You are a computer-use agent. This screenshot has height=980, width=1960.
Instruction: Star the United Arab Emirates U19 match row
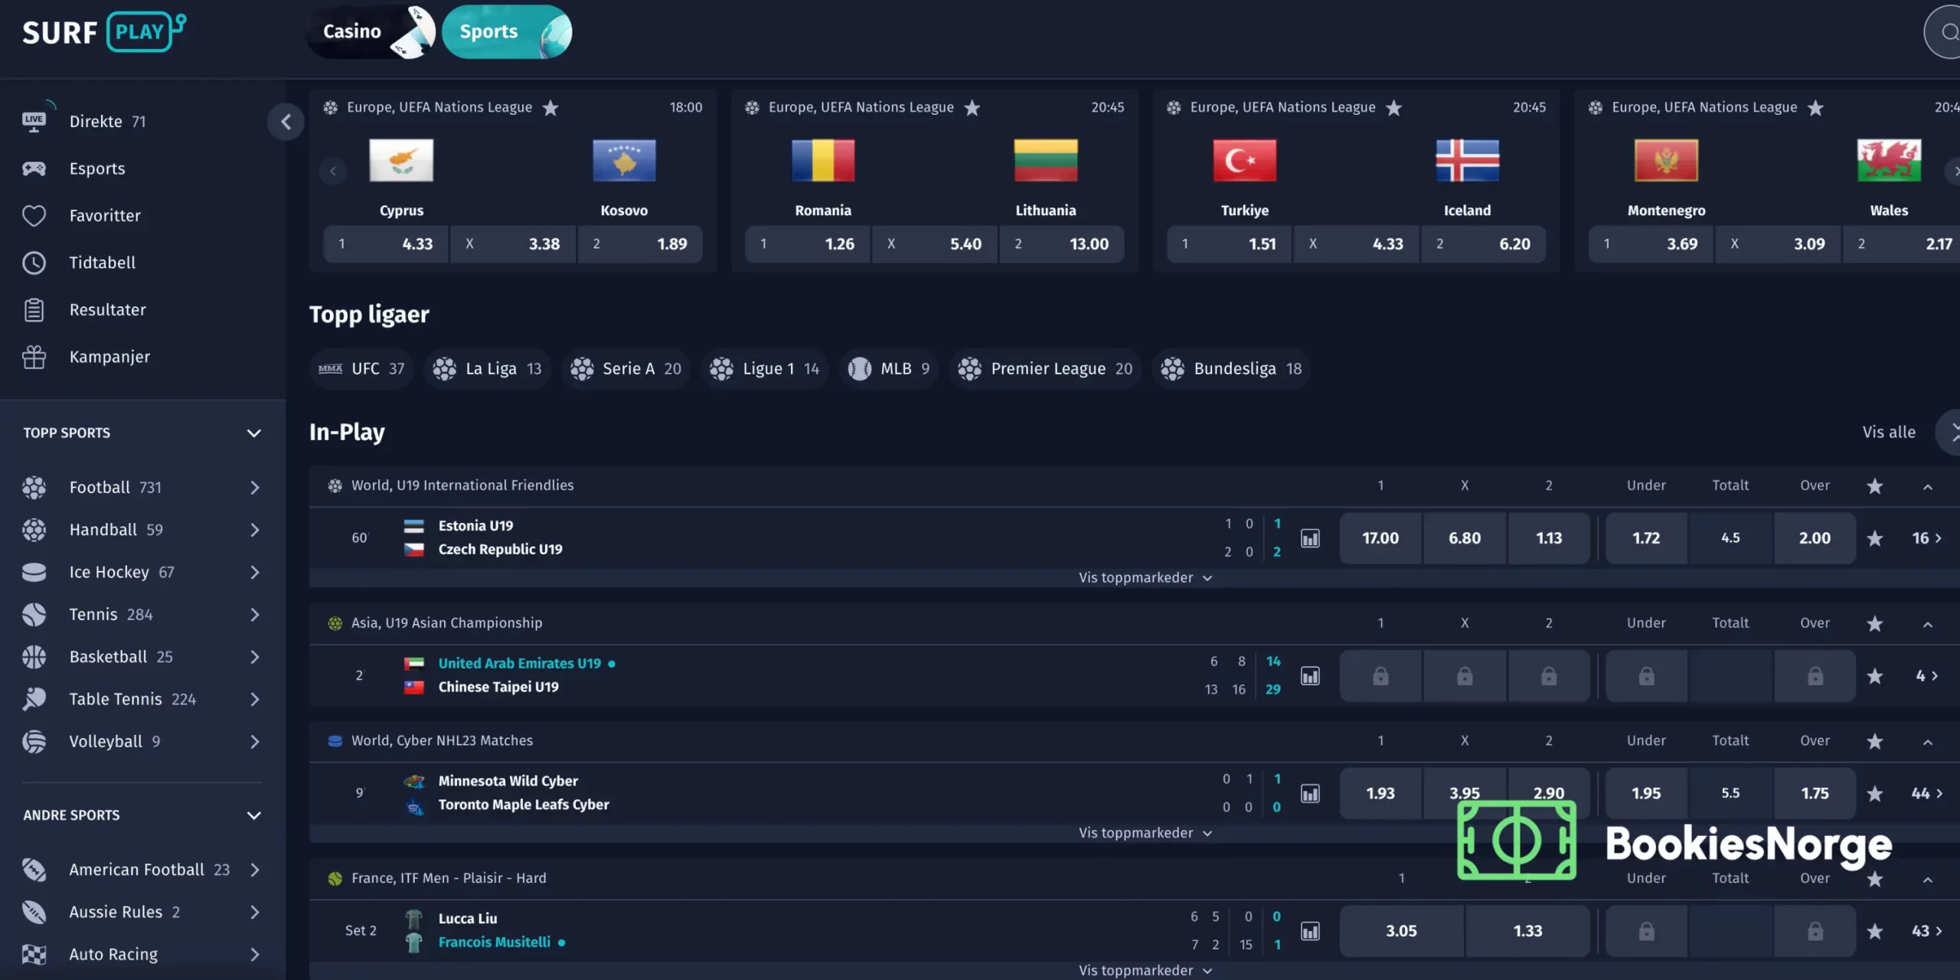click(1874, 676)
